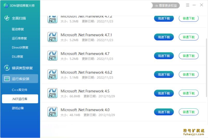Select 运行库安装 section
This screenshot has width=208, height=138.
[20, 79]
